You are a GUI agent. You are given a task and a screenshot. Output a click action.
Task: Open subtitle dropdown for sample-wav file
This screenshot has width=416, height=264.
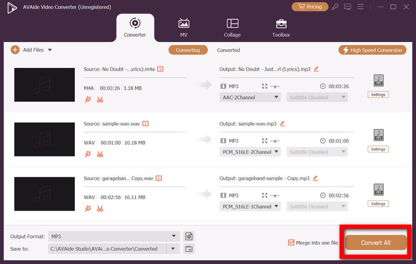pos(317,152)
